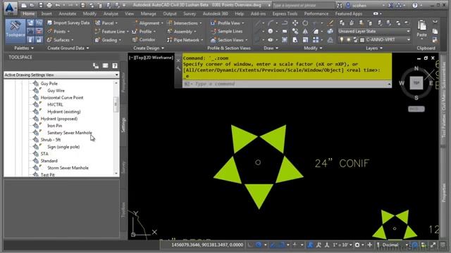
Task: Click the Help question mark icon
Action: (x=415, y=5)
